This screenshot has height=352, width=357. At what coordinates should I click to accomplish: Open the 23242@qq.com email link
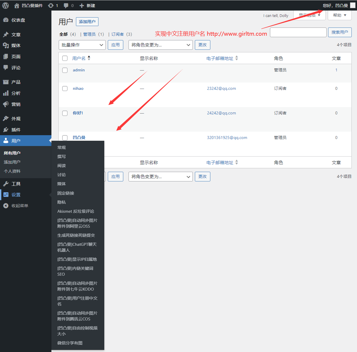[221, 89]
